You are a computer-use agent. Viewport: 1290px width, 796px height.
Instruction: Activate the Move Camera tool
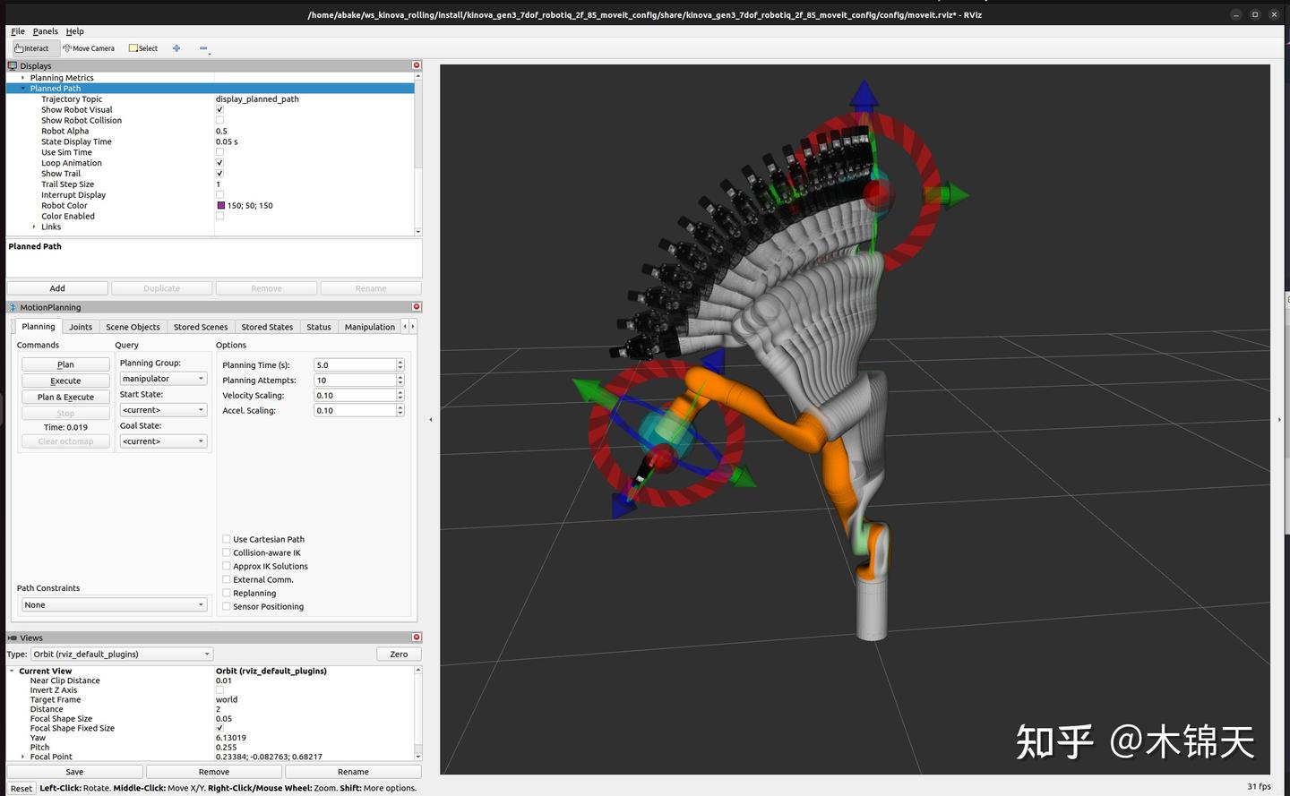point(89,47)
